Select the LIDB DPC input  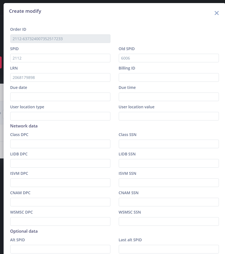point(60,163)
